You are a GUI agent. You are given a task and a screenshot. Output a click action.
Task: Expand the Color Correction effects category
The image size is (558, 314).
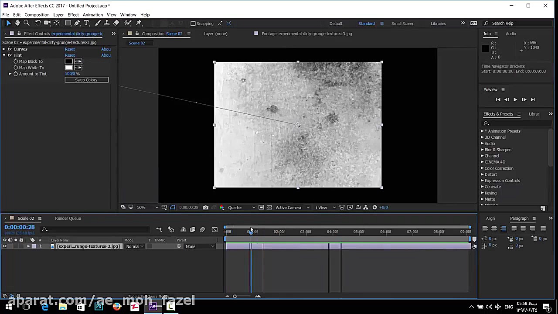click(x=483, y=168)
